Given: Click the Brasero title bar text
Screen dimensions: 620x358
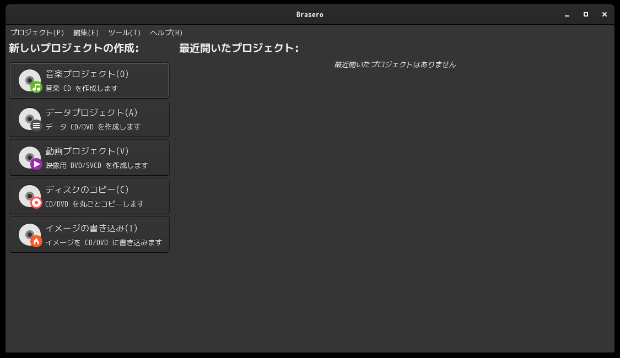Looking at the screenshot, I should click(x=310, y=15).
